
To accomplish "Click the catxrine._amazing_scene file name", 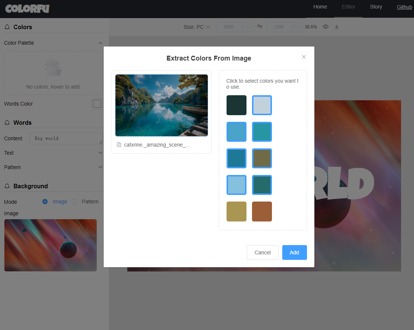I will 157,145.
